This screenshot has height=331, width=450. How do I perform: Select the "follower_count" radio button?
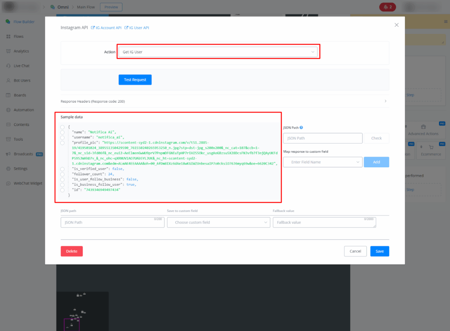[62, 174]
